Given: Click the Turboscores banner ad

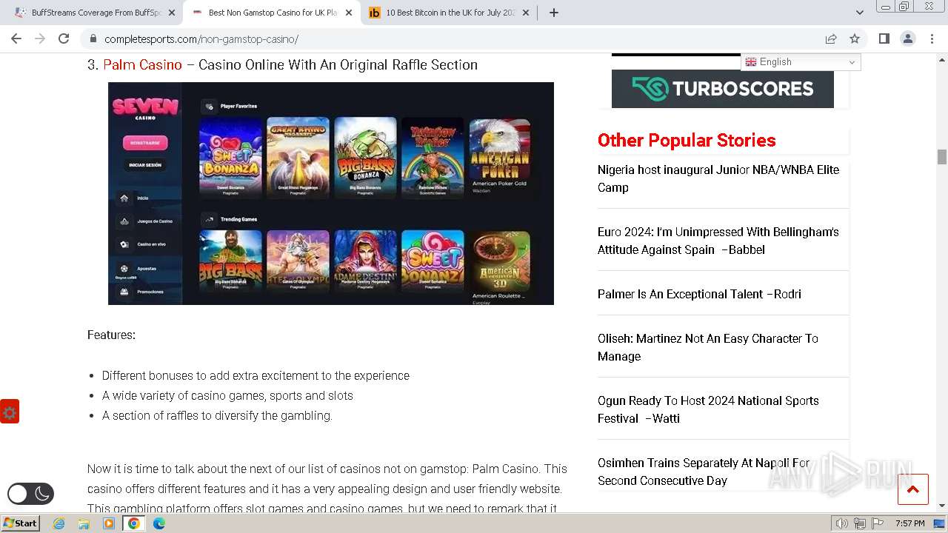Looking at the screenshot, I should [x=723, y=89].
